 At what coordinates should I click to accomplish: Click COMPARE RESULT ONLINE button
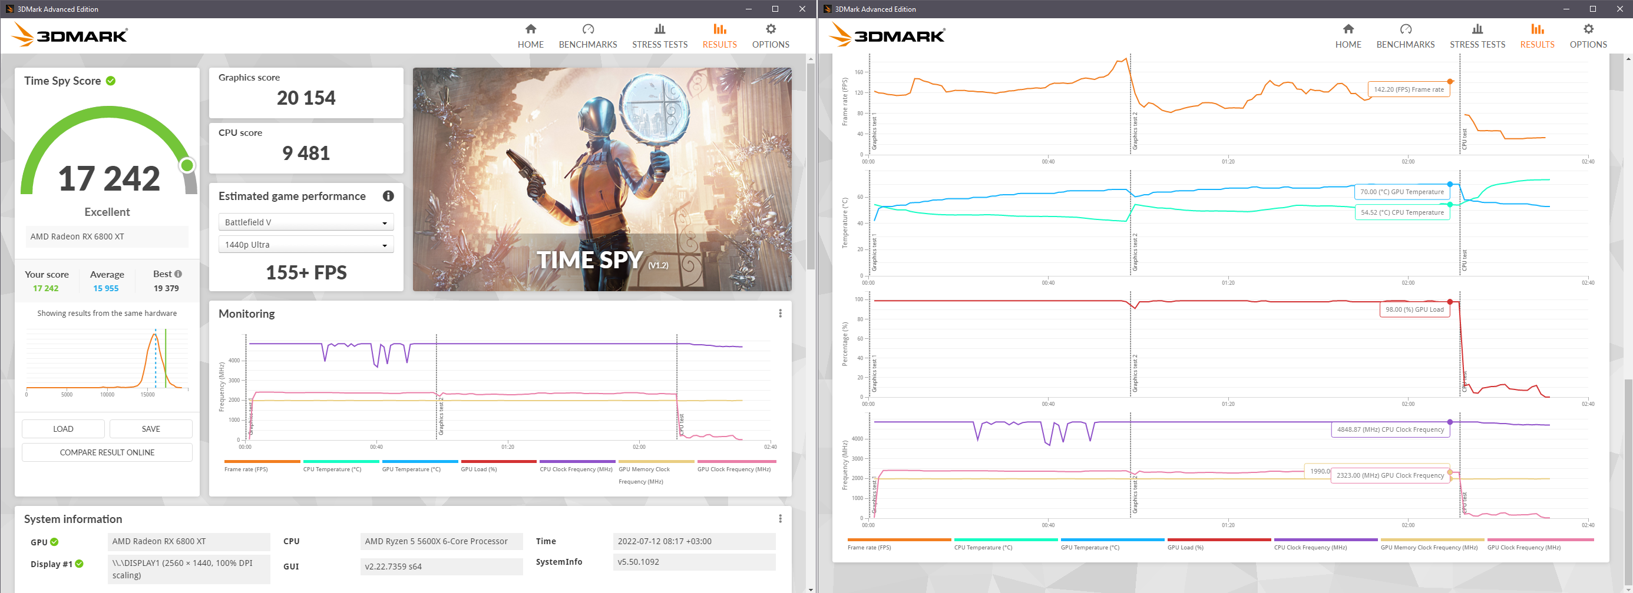(x=107, y=452)
